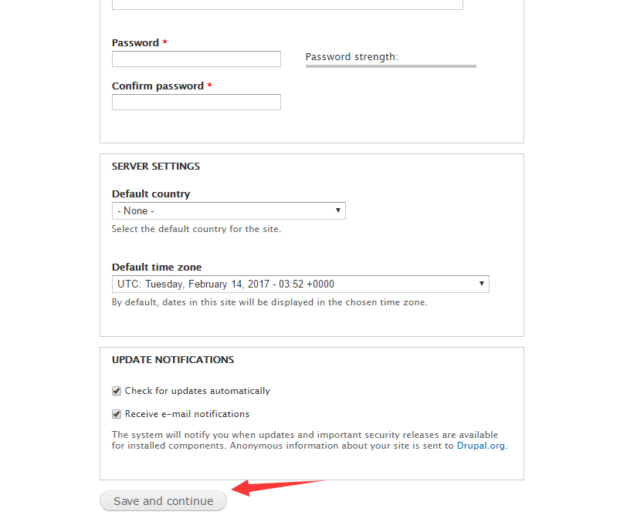Click the Password field label

click(135, 42)
